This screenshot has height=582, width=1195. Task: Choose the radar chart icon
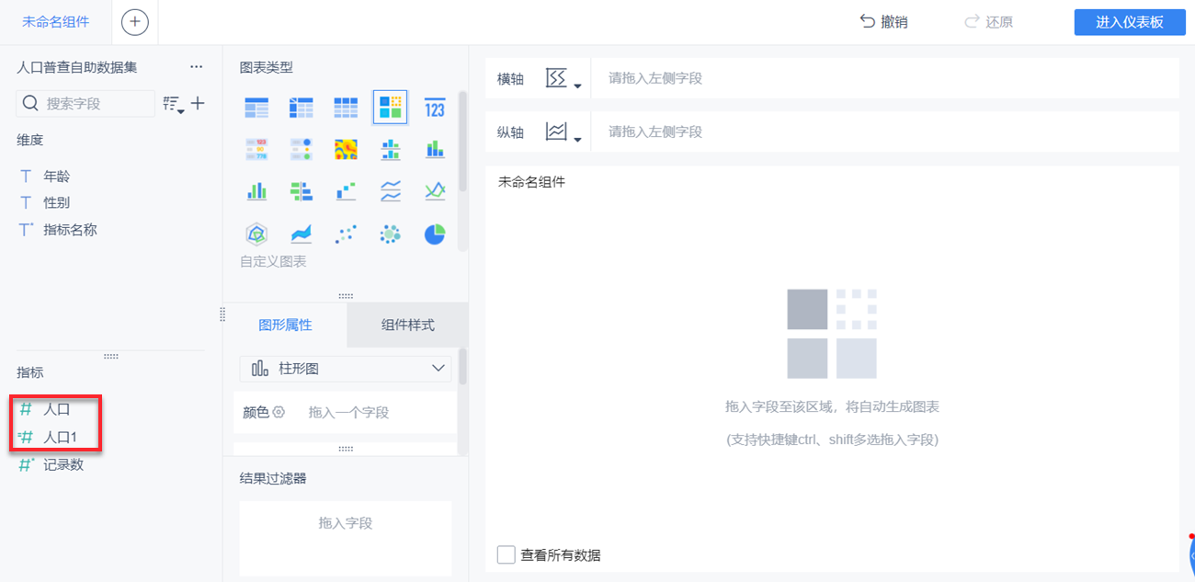256,234
